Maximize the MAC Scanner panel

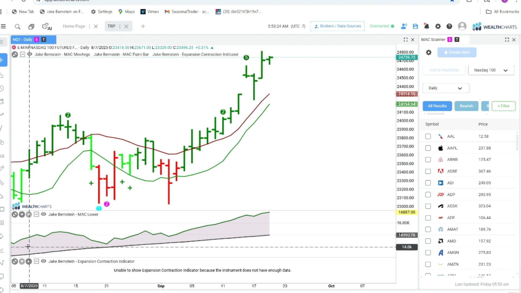click(x=507, y=40)
